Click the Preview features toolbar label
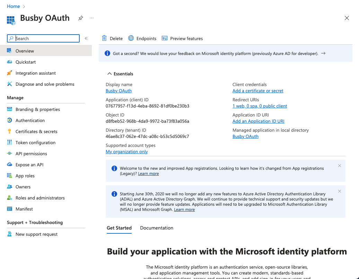The image size is (359, 279). pos(186,38)
